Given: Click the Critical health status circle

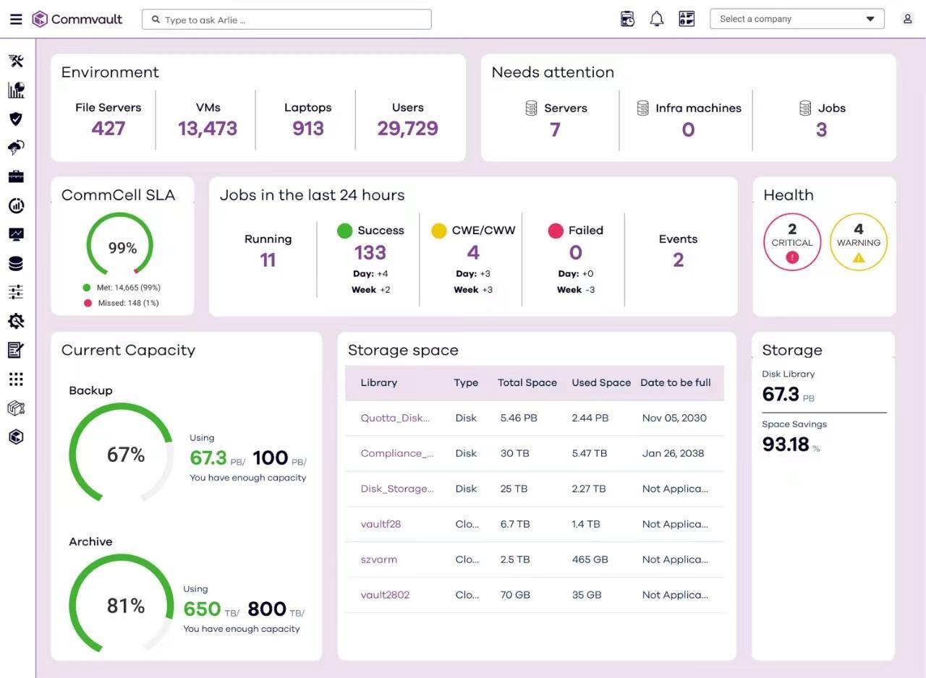Looking at the screenshot, I should 792,242.
